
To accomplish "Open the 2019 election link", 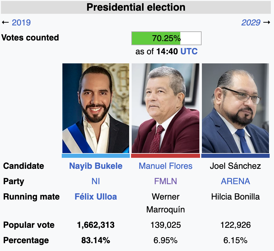I will (21, 23).
